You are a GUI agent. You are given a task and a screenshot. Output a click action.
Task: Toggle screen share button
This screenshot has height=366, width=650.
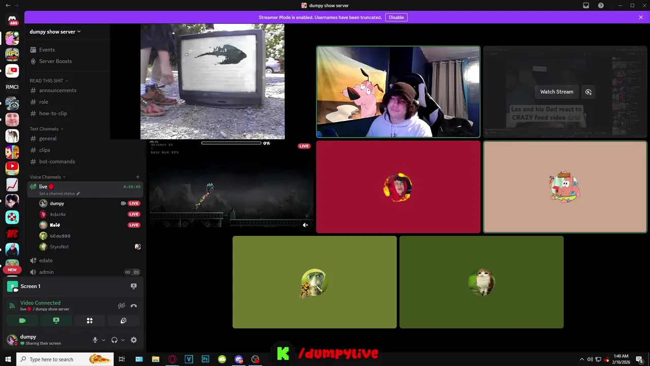(x=56, y=321)
